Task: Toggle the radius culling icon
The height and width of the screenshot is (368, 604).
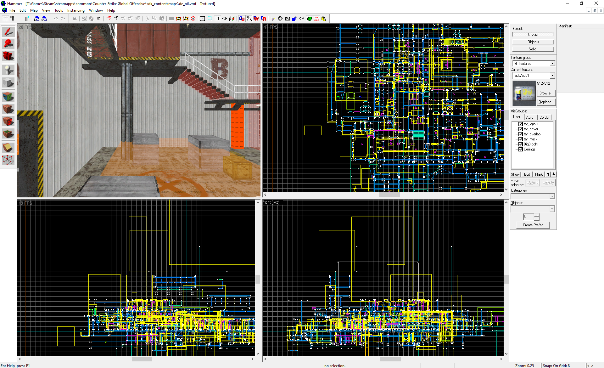Action: pyautogui.click(x=193, y=19)
